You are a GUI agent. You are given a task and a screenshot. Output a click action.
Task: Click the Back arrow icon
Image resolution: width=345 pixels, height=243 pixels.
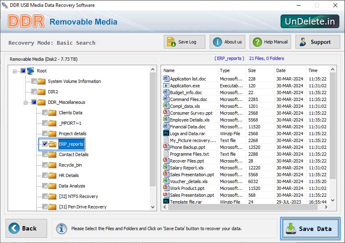click(14, 228)
